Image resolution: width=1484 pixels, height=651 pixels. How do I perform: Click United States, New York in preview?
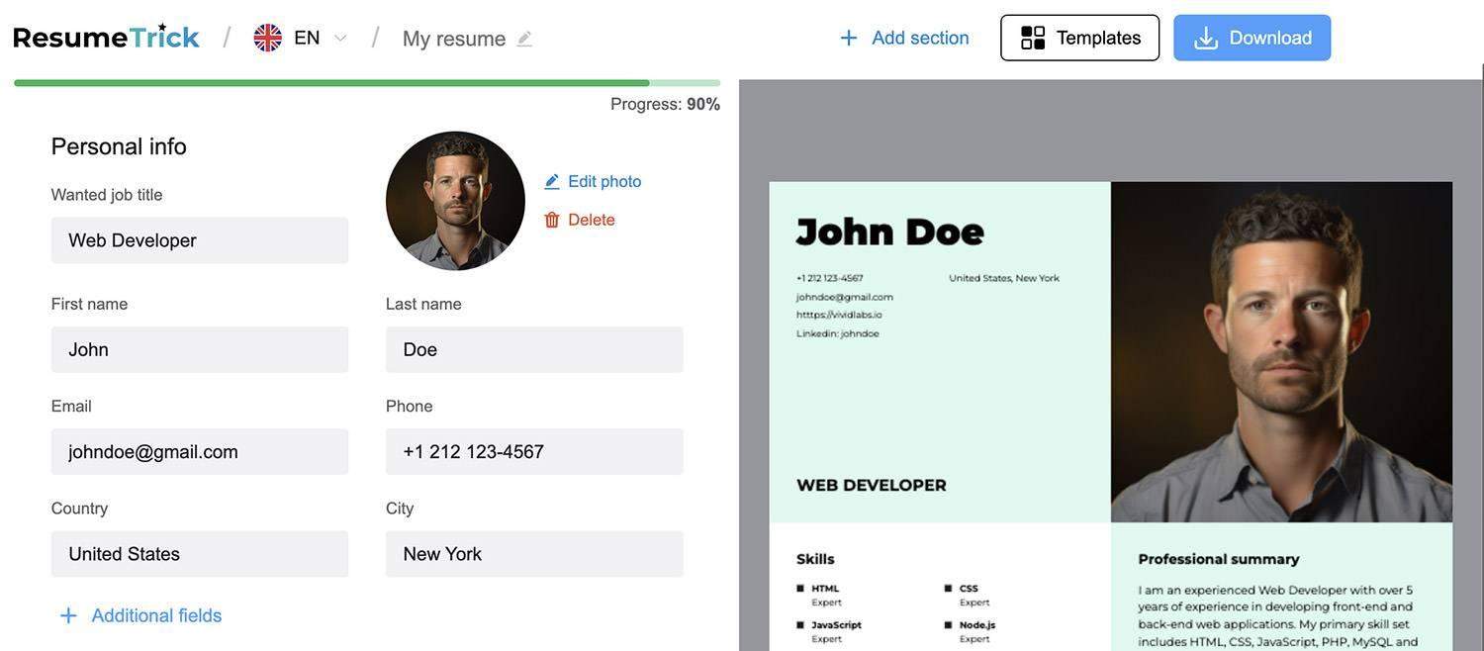[x=1004, y=278]
